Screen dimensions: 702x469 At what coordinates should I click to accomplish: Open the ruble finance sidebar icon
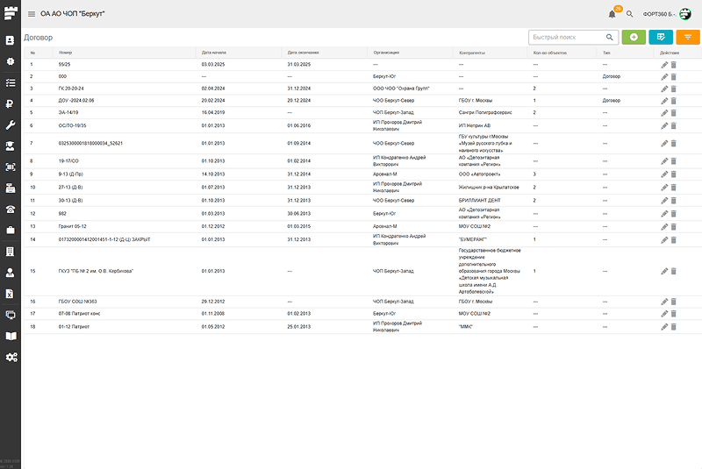click(11, 103)
